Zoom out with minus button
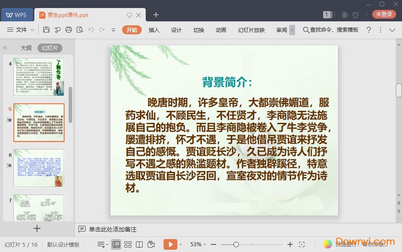This screenshot has height=252, width=402. tap(213, 244)
